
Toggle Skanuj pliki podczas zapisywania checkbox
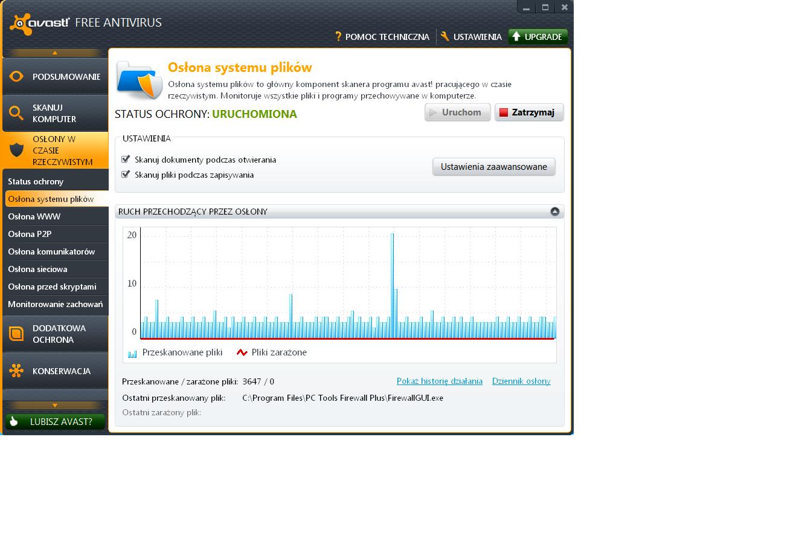[x=126, y=174]
